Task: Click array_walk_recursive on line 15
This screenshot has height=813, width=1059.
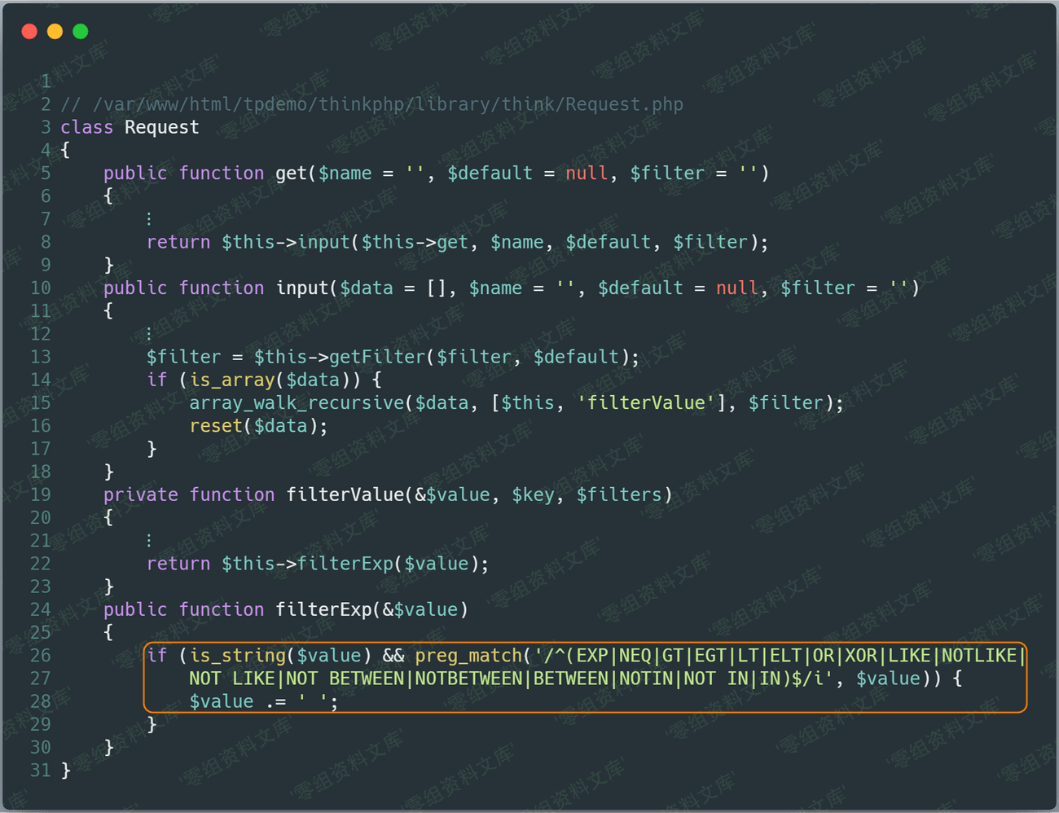Action: tap(297, 403)
